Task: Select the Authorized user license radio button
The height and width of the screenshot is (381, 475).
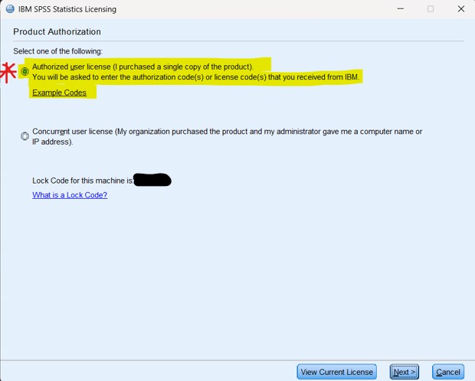Action: [x=25, y=71]
